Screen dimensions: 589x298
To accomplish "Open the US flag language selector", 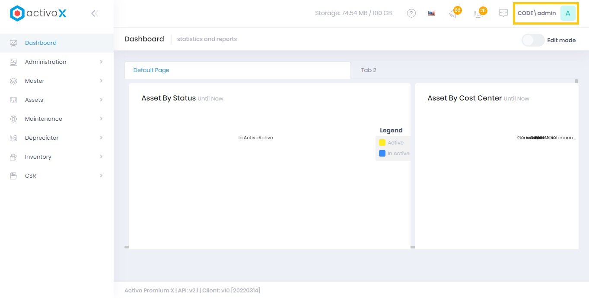I will click(431, 13).
